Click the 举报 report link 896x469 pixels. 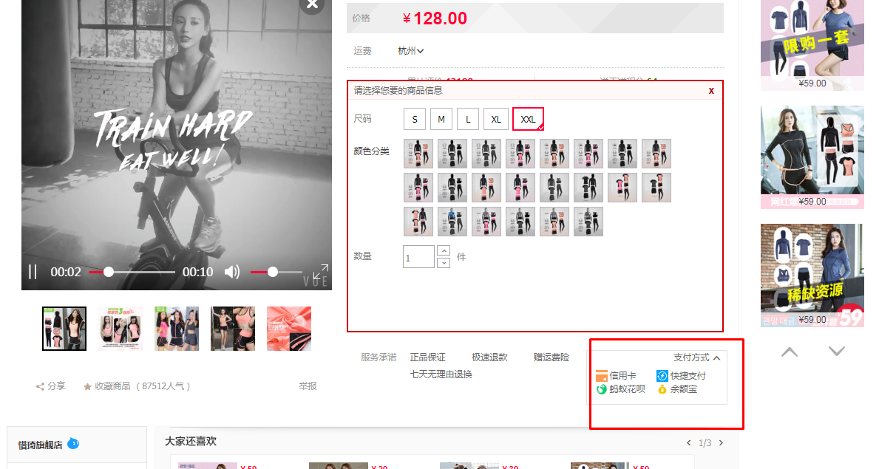[x=308, y=386]
